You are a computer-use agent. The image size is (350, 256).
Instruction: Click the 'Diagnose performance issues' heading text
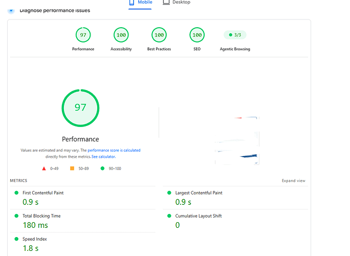(55, 11)
